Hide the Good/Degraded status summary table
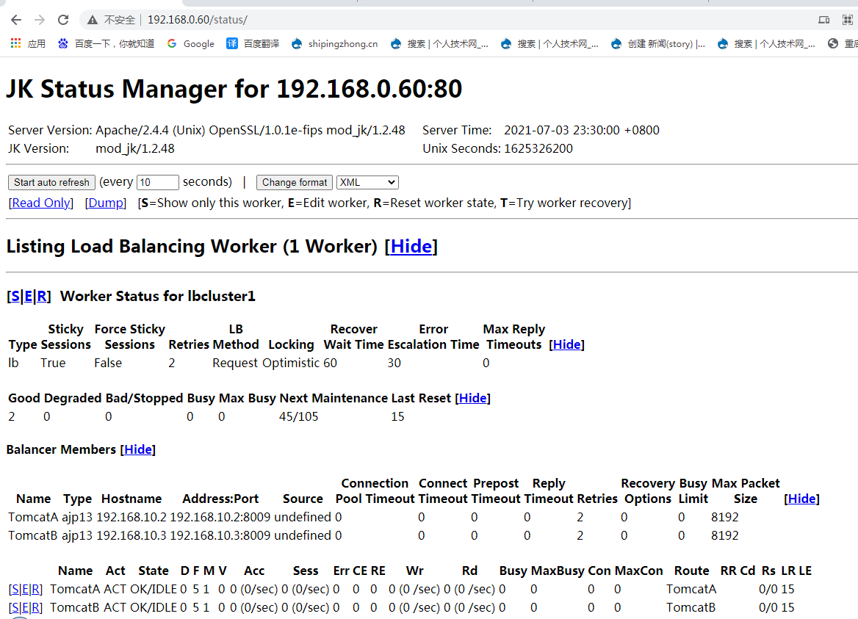This screenshot has height=619, width=858. pos(472,398)
